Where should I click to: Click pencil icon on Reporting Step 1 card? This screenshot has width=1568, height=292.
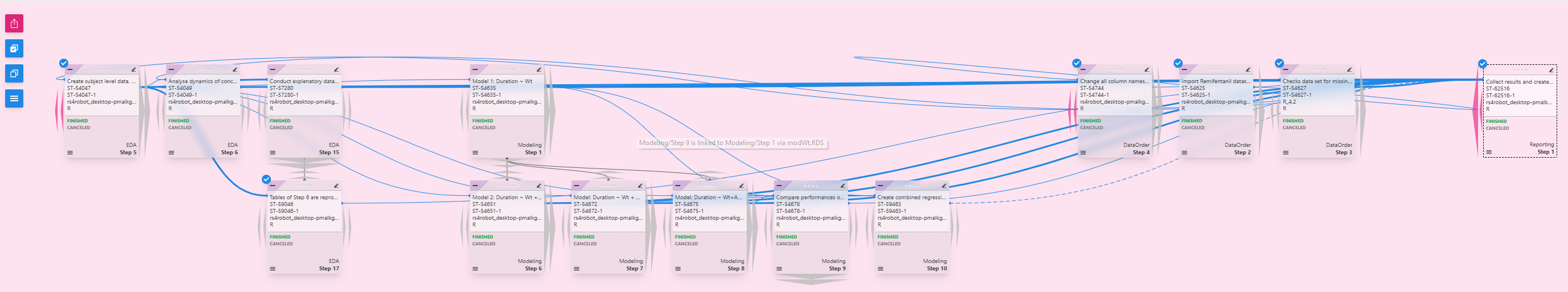1551,70
